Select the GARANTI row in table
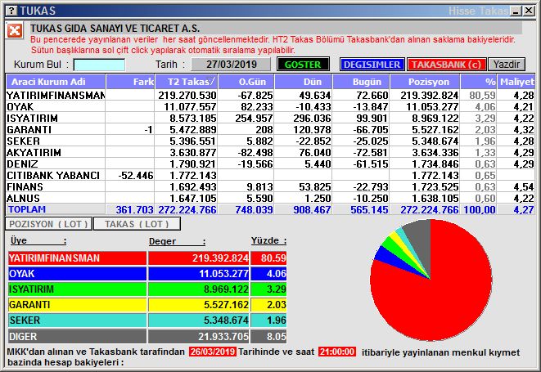The image size is (541, 372). coord(270,130)
